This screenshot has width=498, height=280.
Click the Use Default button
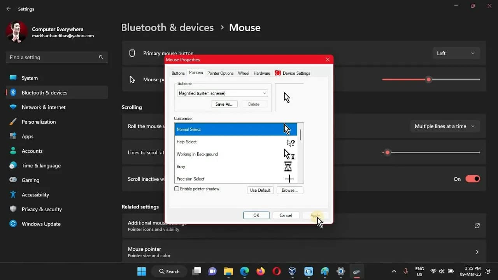tap(260, 190)
